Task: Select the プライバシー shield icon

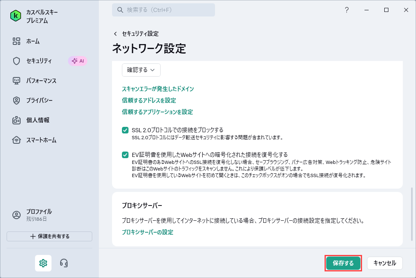Action: 16,100
